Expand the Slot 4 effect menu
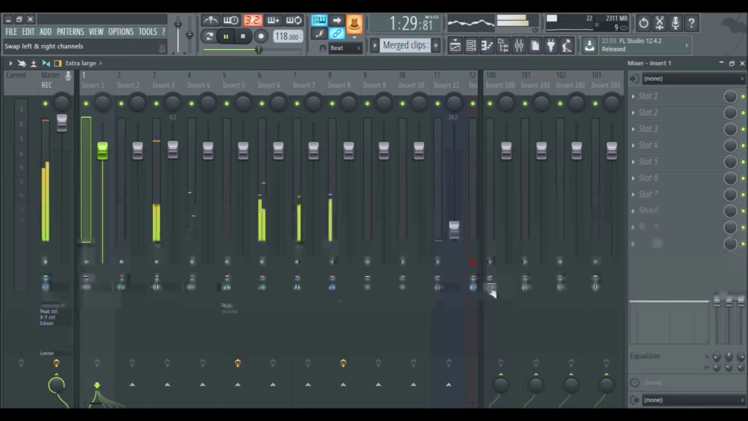This screenshot has height=421, width=748. pyautogui.click(x=633, y=145)
